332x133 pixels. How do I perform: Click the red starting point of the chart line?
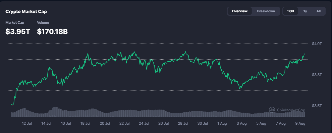pyautogui.click(x=13, y=105)
